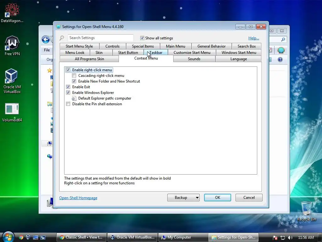The image size is (322, 242).
Task: Toggle Enable Windows Explorer checkbox
Action: (68, 93)
